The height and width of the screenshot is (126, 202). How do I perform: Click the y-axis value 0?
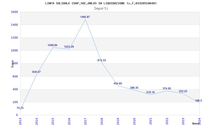tap(17, 115)
